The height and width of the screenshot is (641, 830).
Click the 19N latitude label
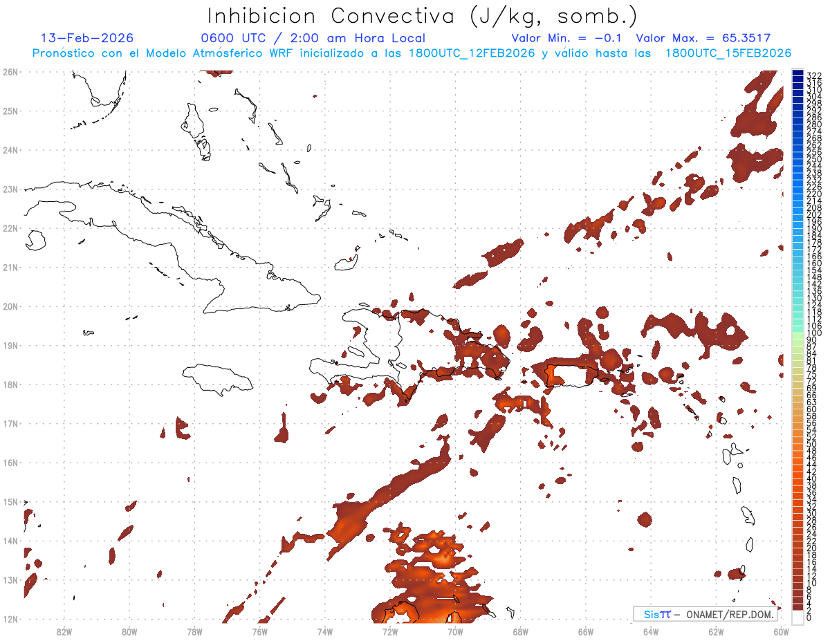tap(10, 345)
